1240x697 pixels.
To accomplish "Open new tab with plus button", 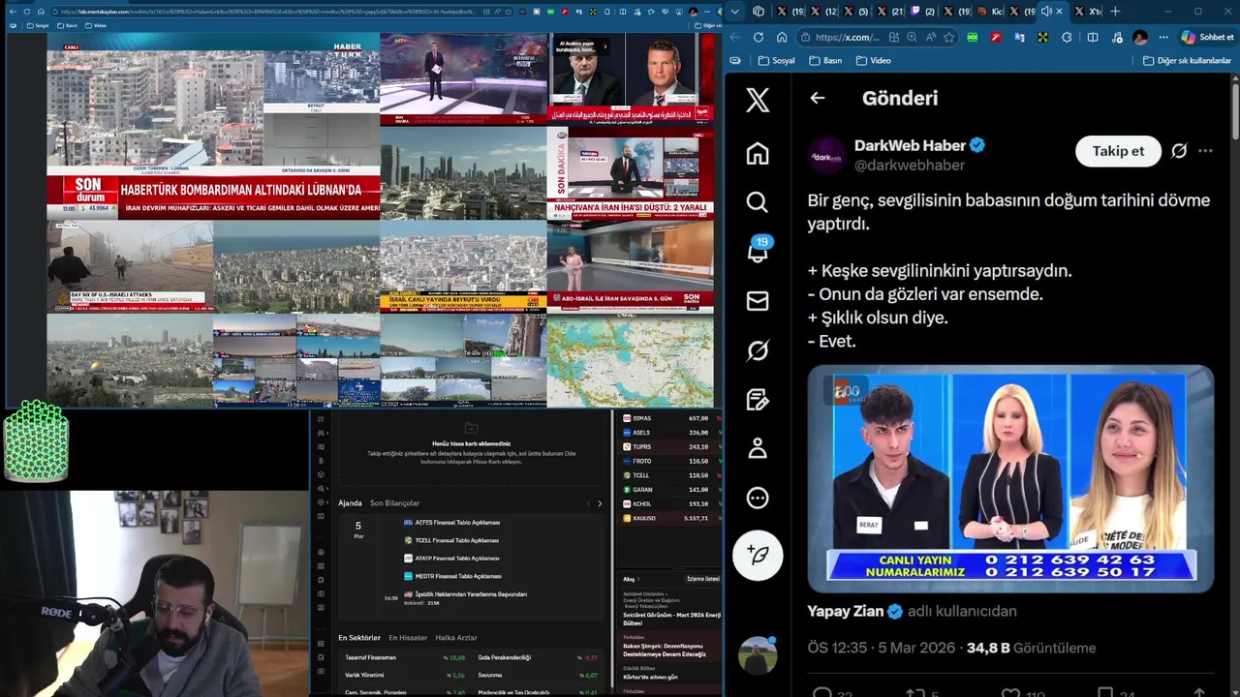I will [x=1115, y=12].
